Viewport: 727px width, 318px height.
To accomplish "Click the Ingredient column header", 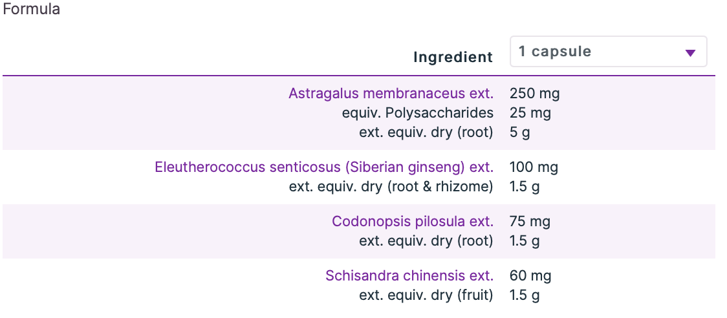I will pyautogui.click(x=453, y=57).
